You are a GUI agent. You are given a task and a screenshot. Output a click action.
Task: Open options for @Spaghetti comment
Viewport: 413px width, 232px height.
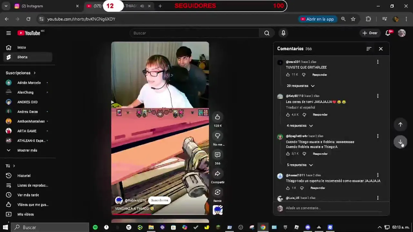pos(378,136)
